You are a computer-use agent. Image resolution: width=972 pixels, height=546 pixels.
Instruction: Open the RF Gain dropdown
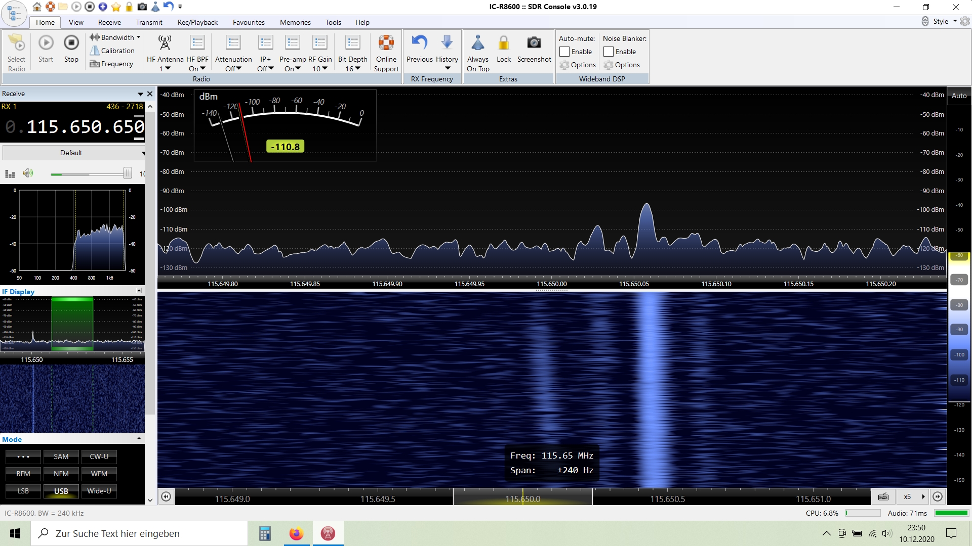(x=320, y=53)
